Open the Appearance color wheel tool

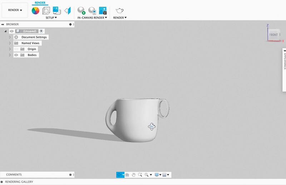(x=35, y=10)
